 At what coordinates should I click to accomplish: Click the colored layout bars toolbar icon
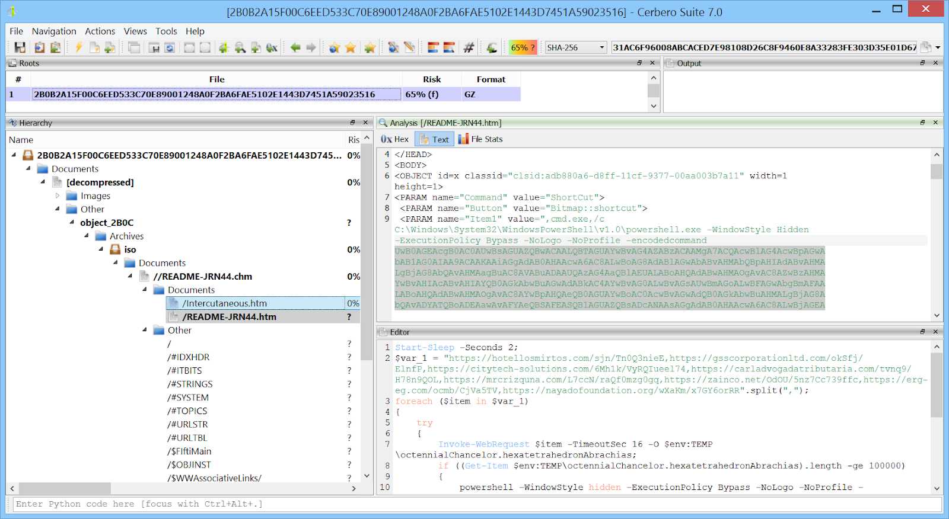click(x=433, y=47)
